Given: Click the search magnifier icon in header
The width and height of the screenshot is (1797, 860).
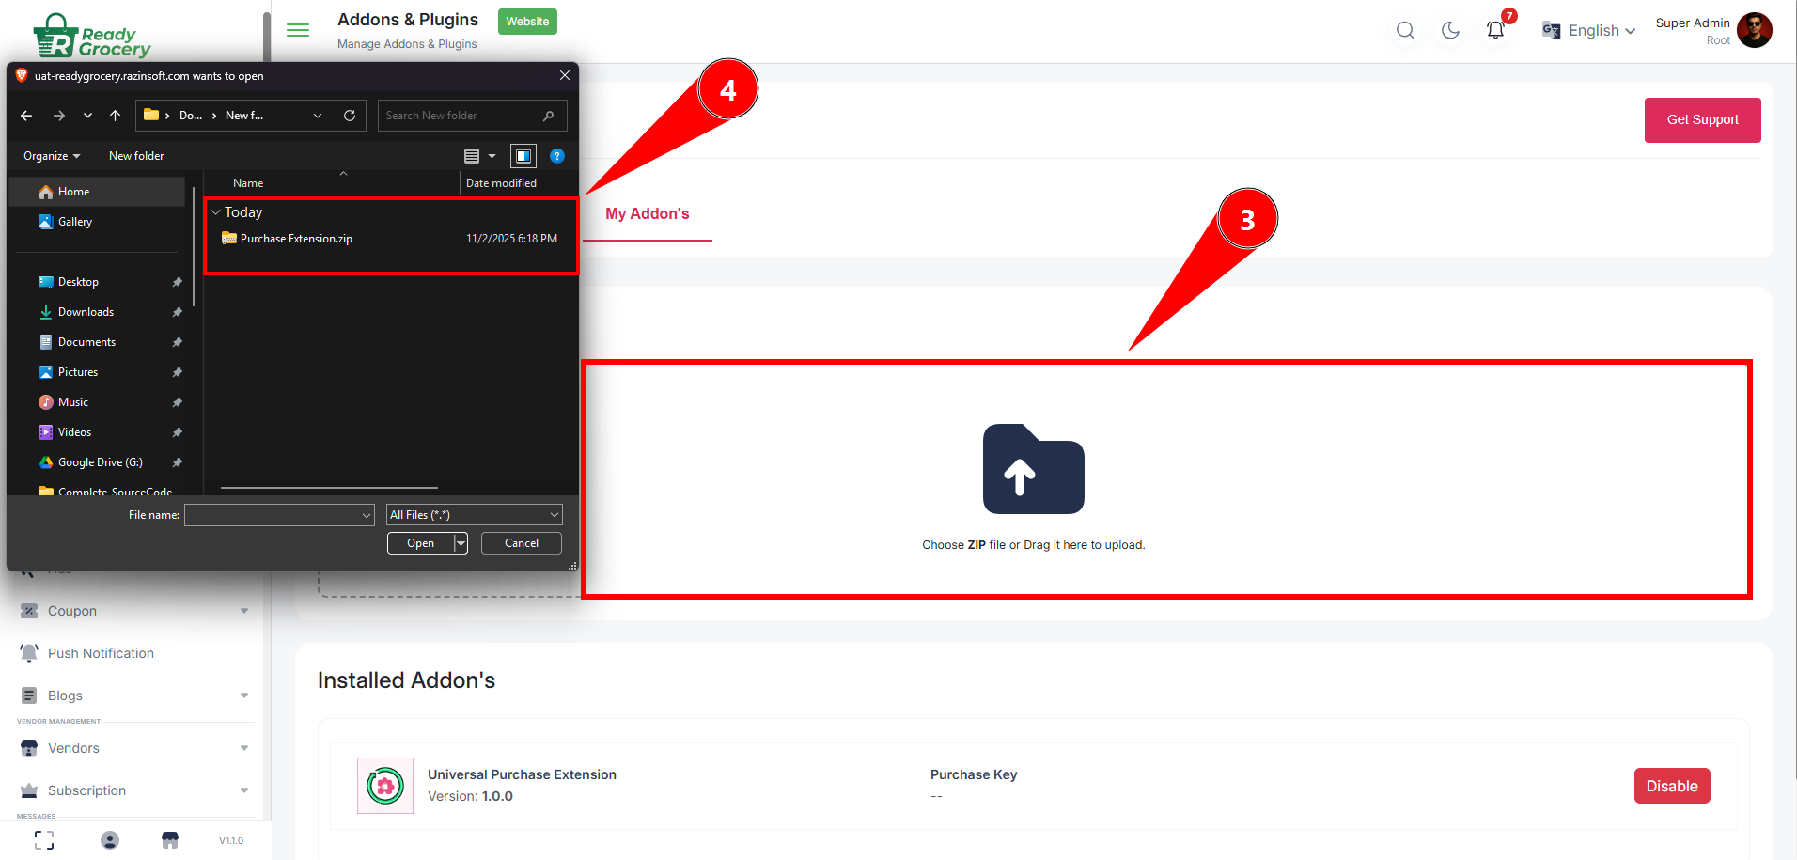Looking at the screenshot, I should pos(1405,30).
